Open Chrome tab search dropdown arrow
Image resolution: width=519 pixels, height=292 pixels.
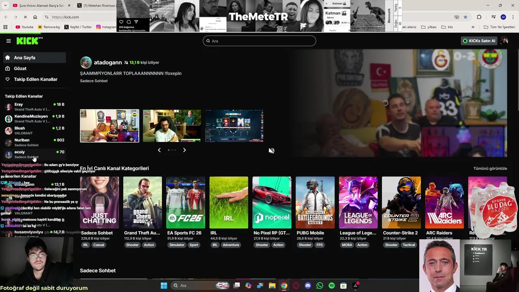[x=5, y=5]
